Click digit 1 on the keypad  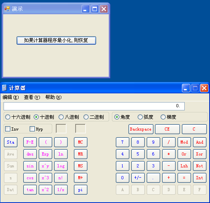click(x=123, y=166)
